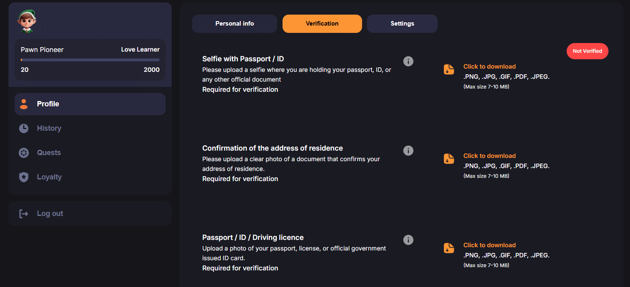Click the Not Verified status badge

click(x=587, y=51)
